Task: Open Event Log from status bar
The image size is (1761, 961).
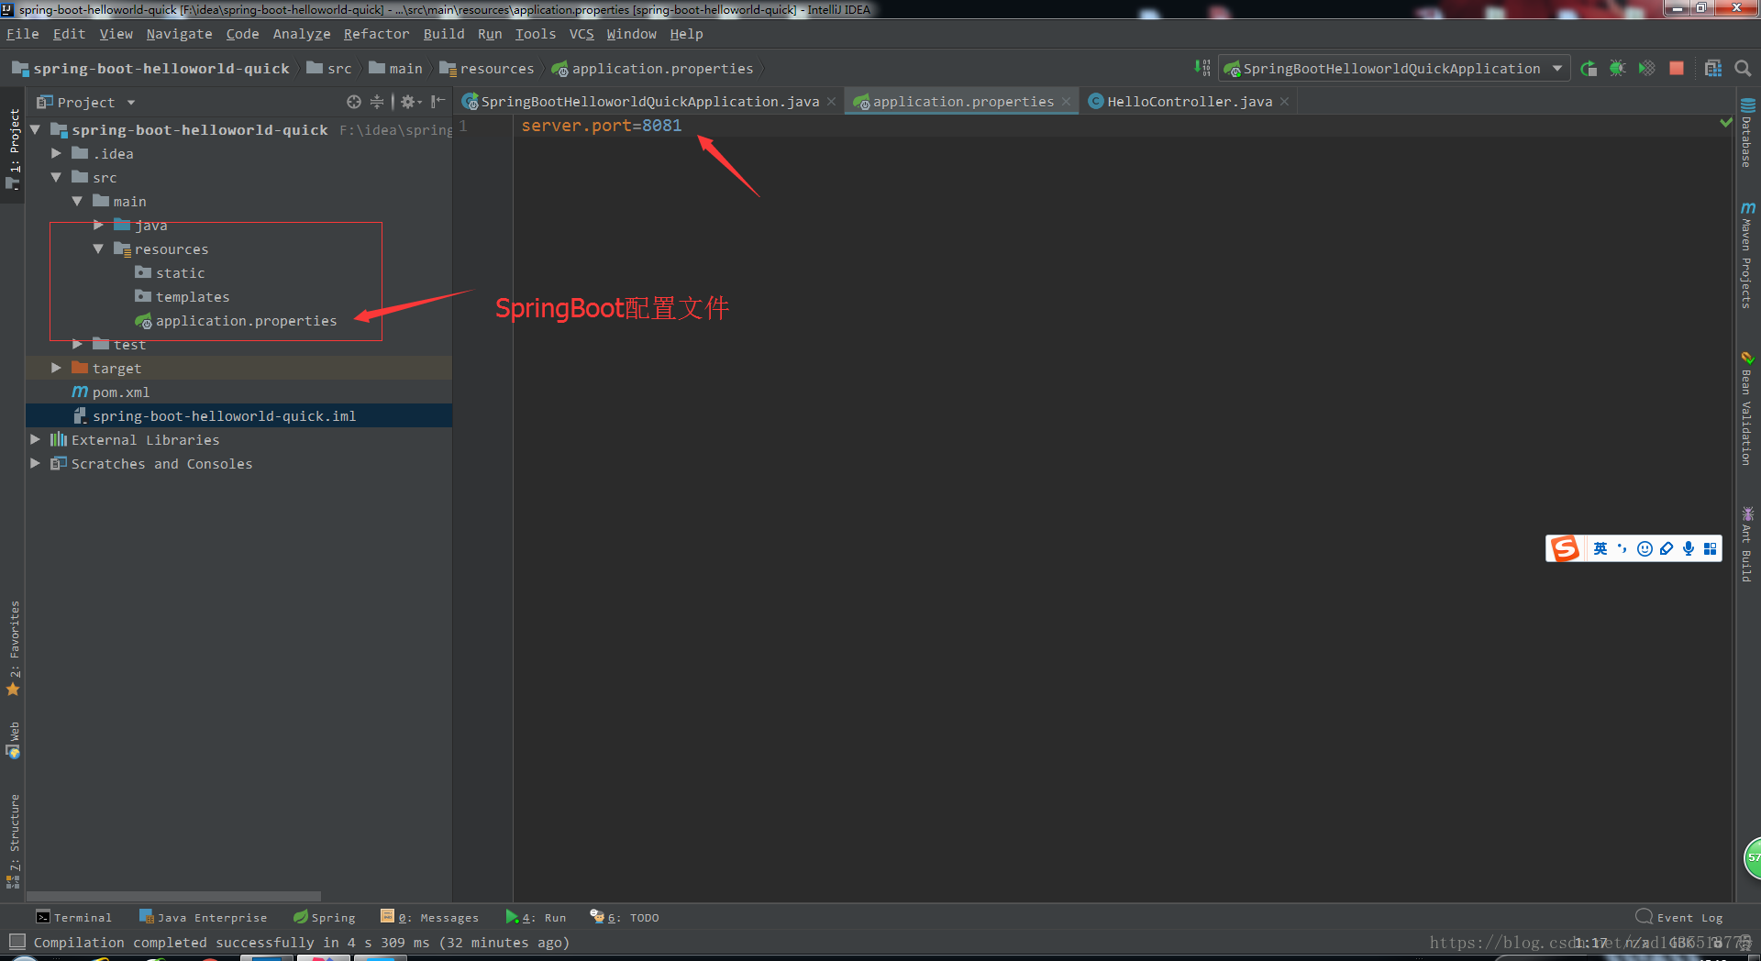Action: pyautogui.click(x=1679, y=917)
